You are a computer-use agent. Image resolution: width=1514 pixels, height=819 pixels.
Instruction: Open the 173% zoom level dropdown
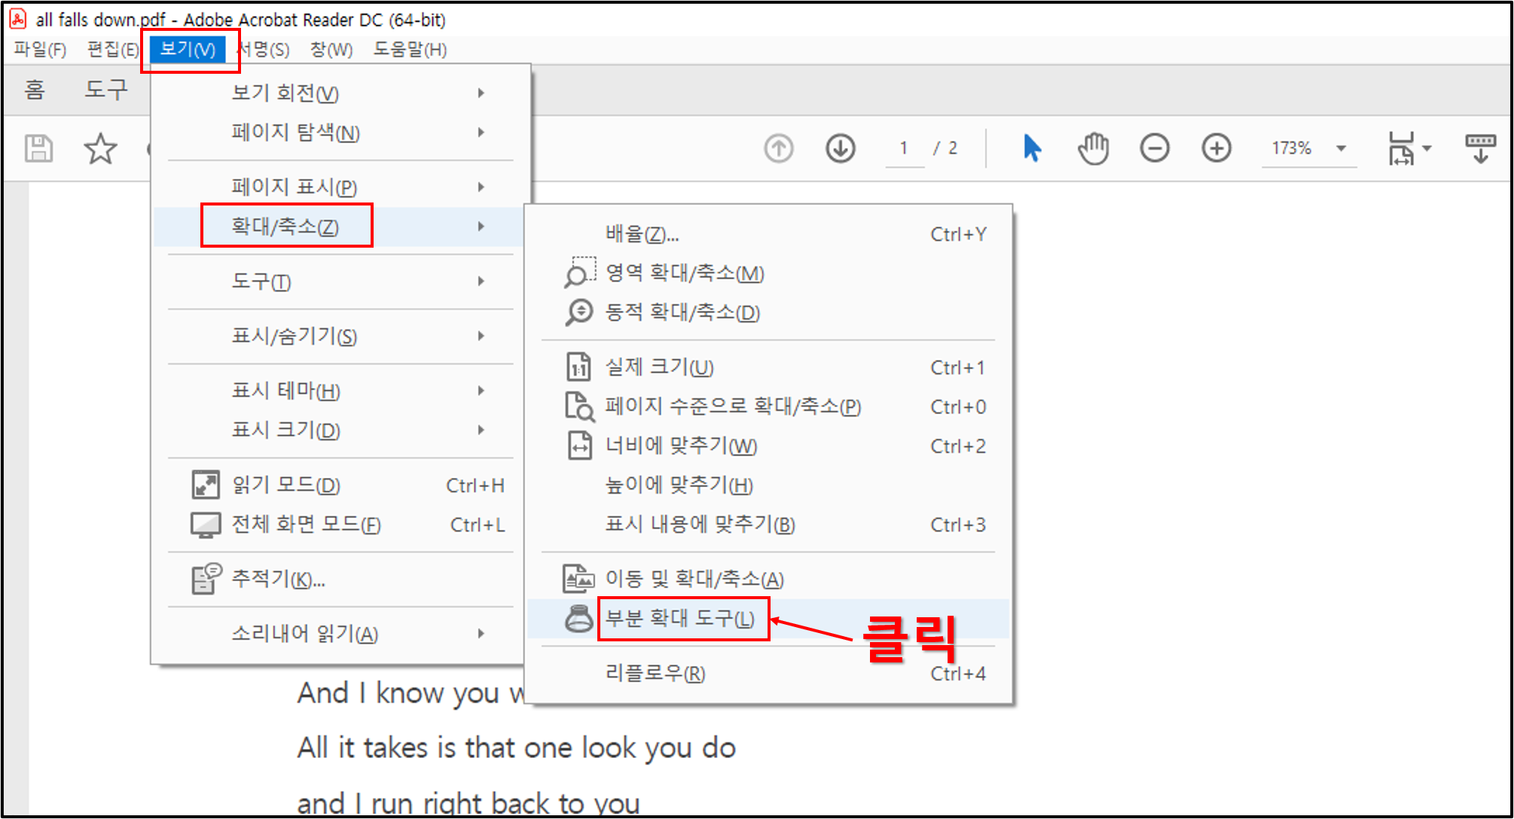coord(1341,148)
